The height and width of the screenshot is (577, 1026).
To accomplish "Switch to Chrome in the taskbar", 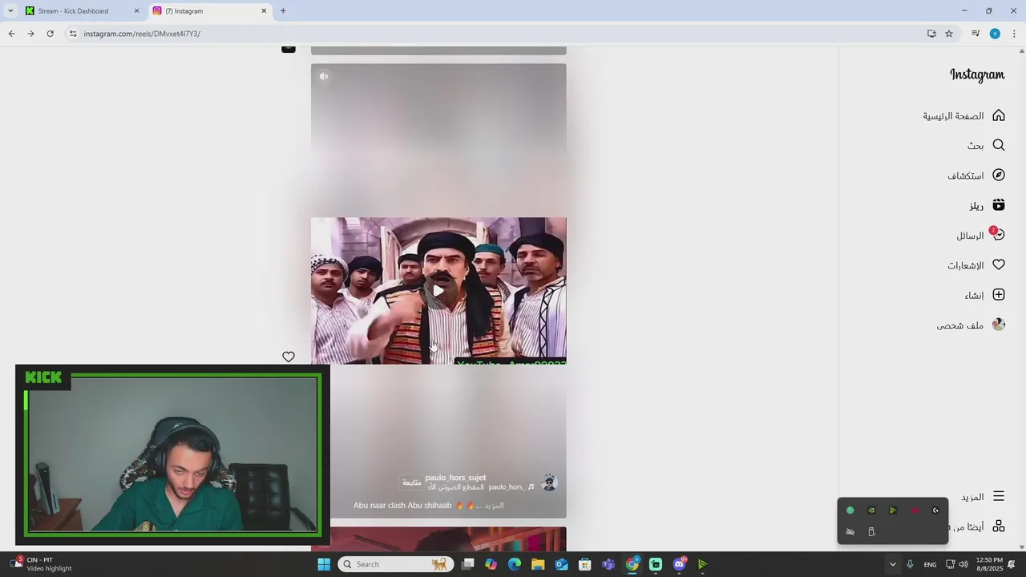I will 632,564.
